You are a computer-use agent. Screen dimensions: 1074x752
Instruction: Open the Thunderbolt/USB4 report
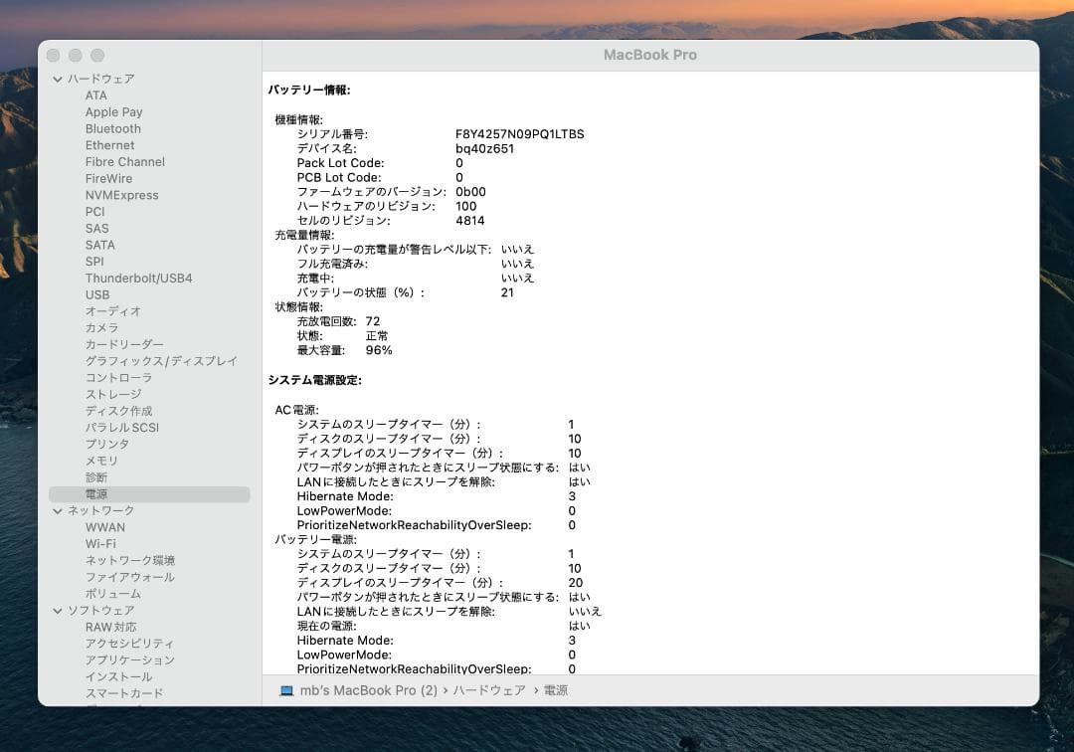(139, 278)
